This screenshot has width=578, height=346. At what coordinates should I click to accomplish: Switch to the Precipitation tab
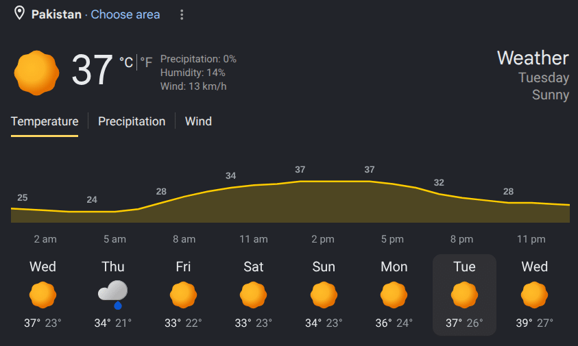click(x=132, y=121)
